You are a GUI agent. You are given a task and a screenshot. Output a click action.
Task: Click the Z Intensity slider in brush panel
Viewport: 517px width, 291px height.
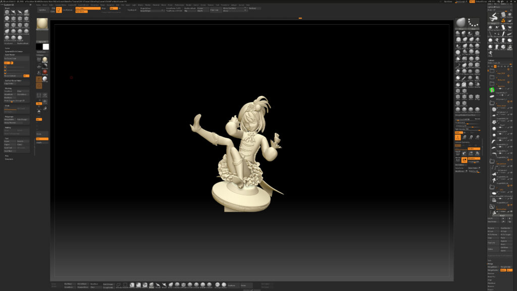(x=467, y=126)
